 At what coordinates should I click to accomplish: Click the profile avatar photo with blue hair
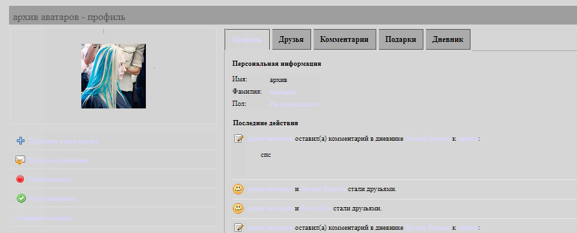[114, 76]
